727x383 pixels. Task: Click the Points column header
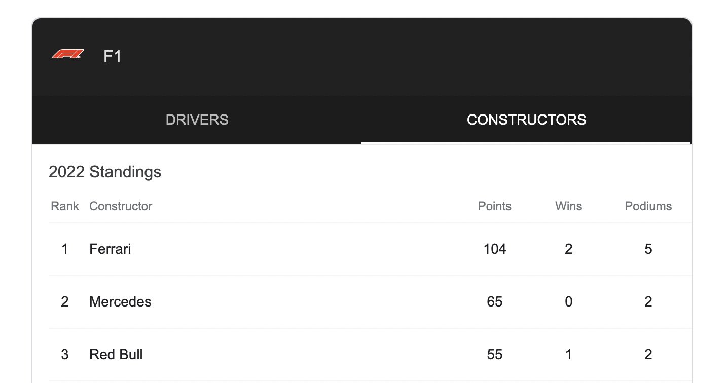(x=494, y=206)
